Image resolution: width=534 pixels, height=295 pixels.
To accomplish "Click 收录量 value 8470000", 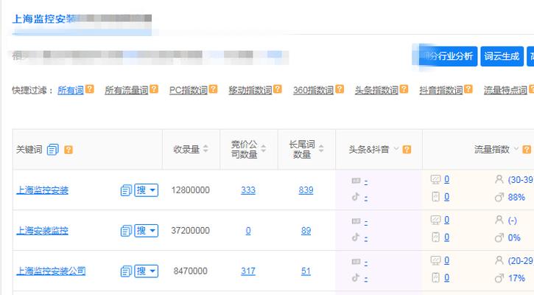I will pos(190,271).
